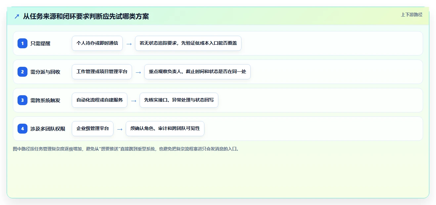The height and width of the screenshot is (205, 436).
Task: Select the 工作管理或项目管理平台 chip
Action: (x=102, y=72)
